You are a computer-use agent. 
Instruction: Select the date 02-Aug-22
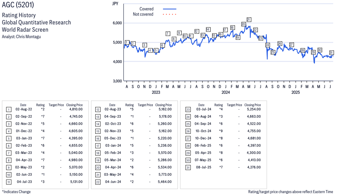click(x=24, y=109)
